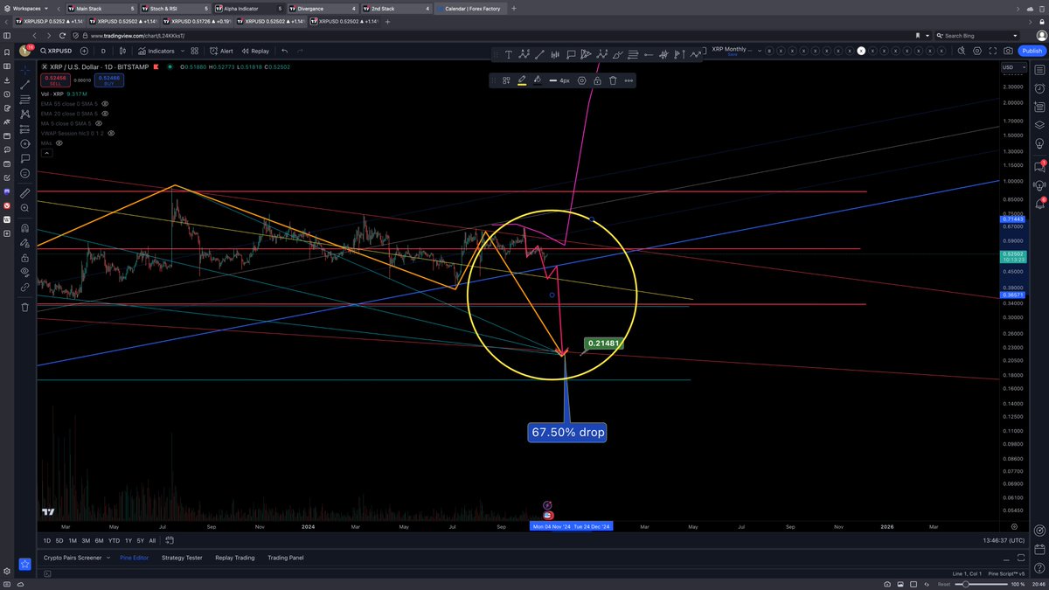Open line color pencil in drawing toolbar
The image size is (1049, 590).
[522, 80]
